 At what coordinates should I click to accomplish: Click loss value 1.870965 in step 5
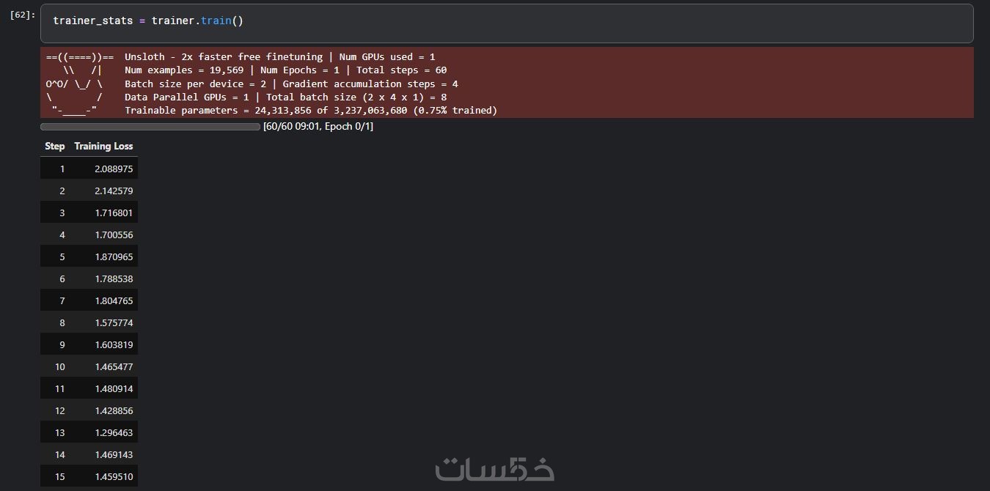click(x=114, y=256)
